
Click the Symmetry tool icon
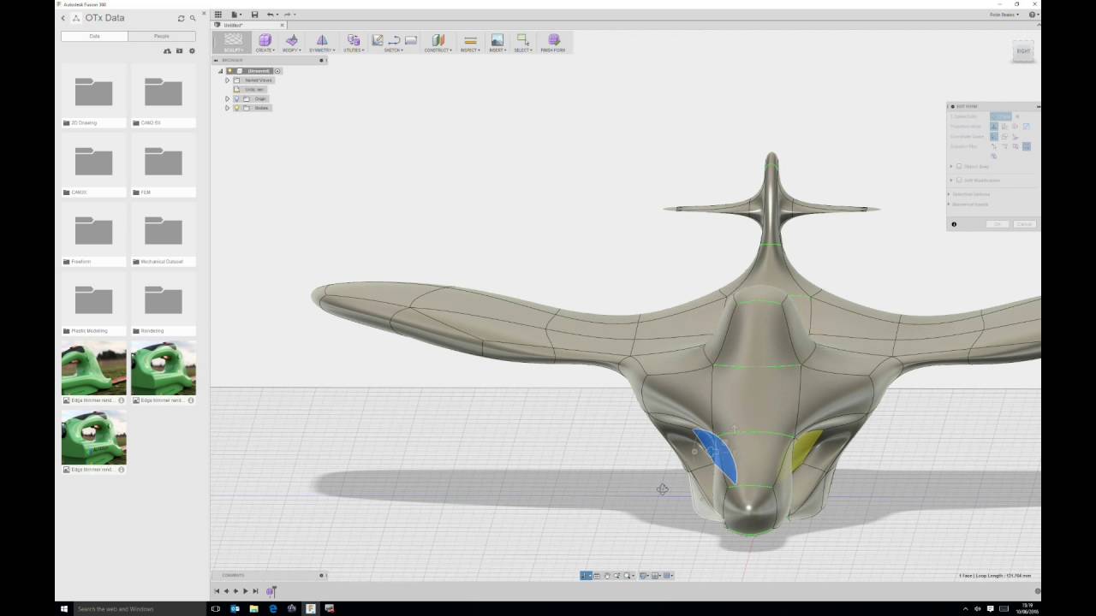(322, 40)
